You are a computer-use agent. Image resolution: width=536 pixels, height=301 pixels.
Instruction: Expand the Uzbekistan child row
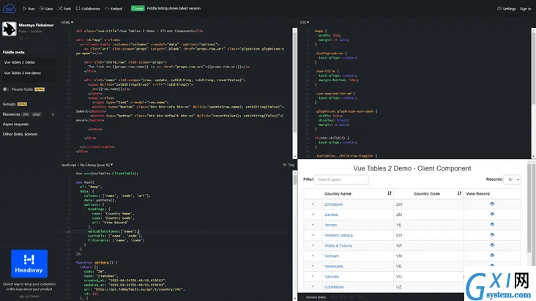click(313, 286)
